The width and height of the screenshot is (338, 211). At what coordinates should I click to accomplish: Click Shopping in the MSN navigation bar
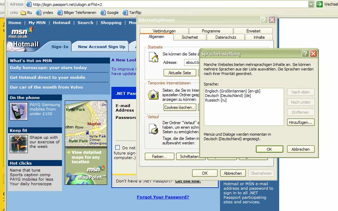pyautogui.click(x=111, y=22)
